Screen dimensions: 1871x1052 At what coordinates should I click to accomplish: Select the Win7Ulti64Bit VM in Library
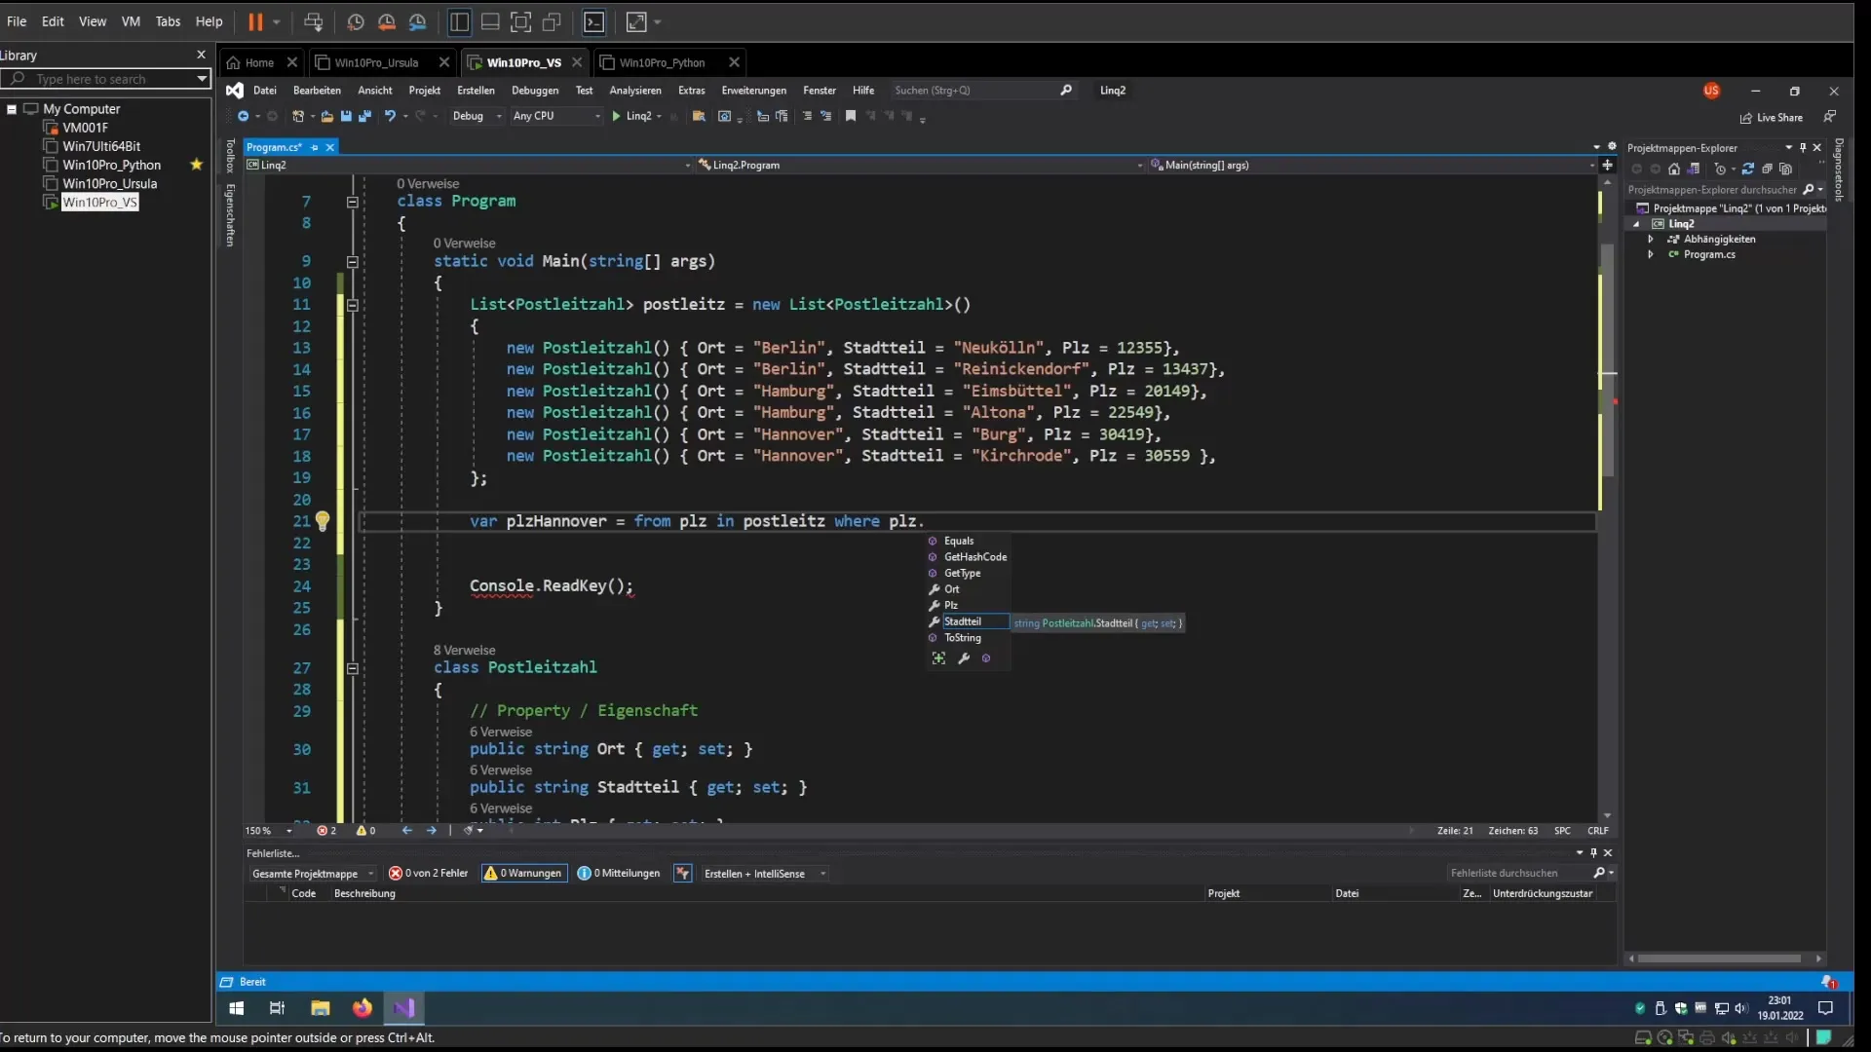pyautogui.click(x=101, y=146)
